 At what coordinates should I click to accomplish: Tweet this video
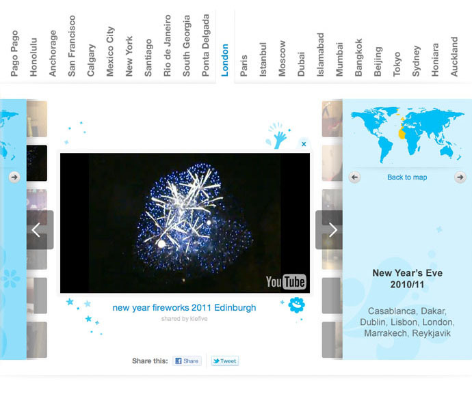pos(225,361)
